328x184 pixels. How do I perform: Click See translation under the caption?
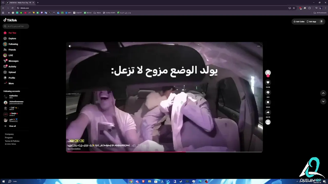tap(74, 149)
